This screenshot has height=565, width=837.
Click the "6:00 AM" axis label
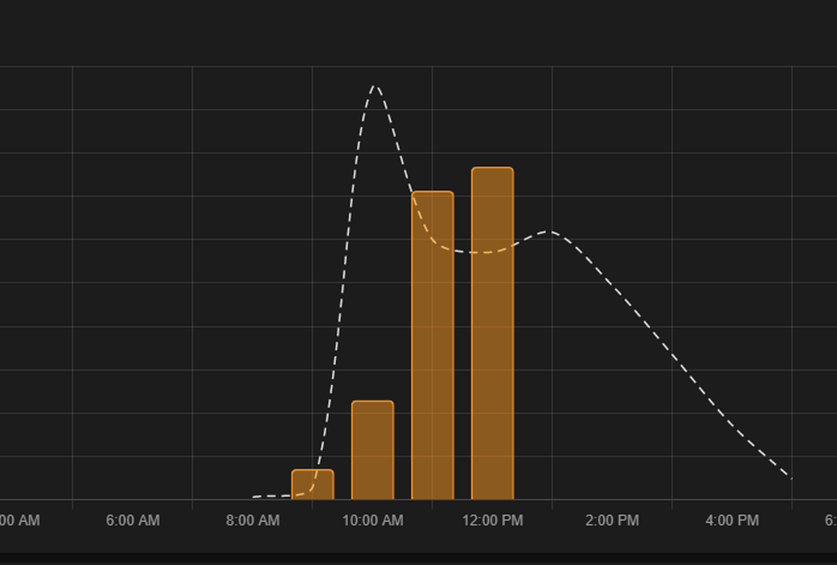click(x=133, y=520)
